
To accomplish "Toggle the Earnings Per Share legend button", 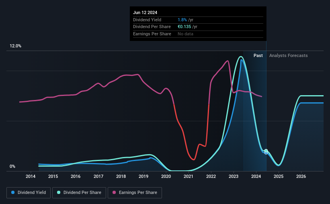I will pyautogui.click(x=135, y=193).
